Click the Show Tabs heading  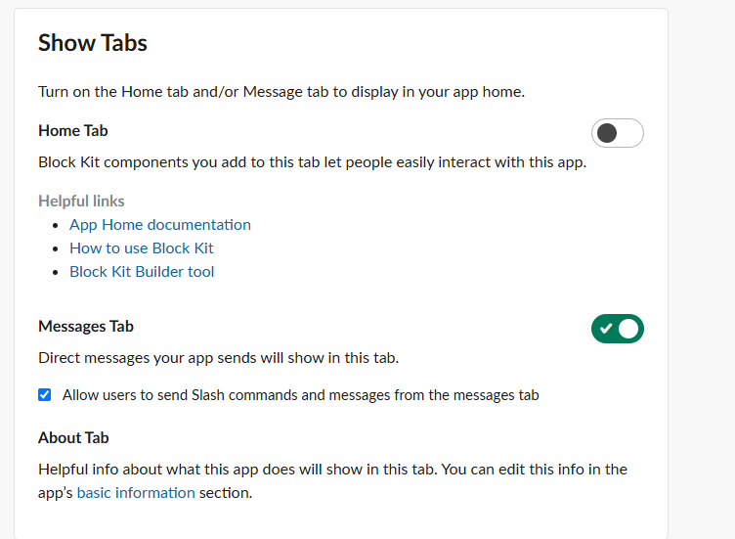point(93,43)
